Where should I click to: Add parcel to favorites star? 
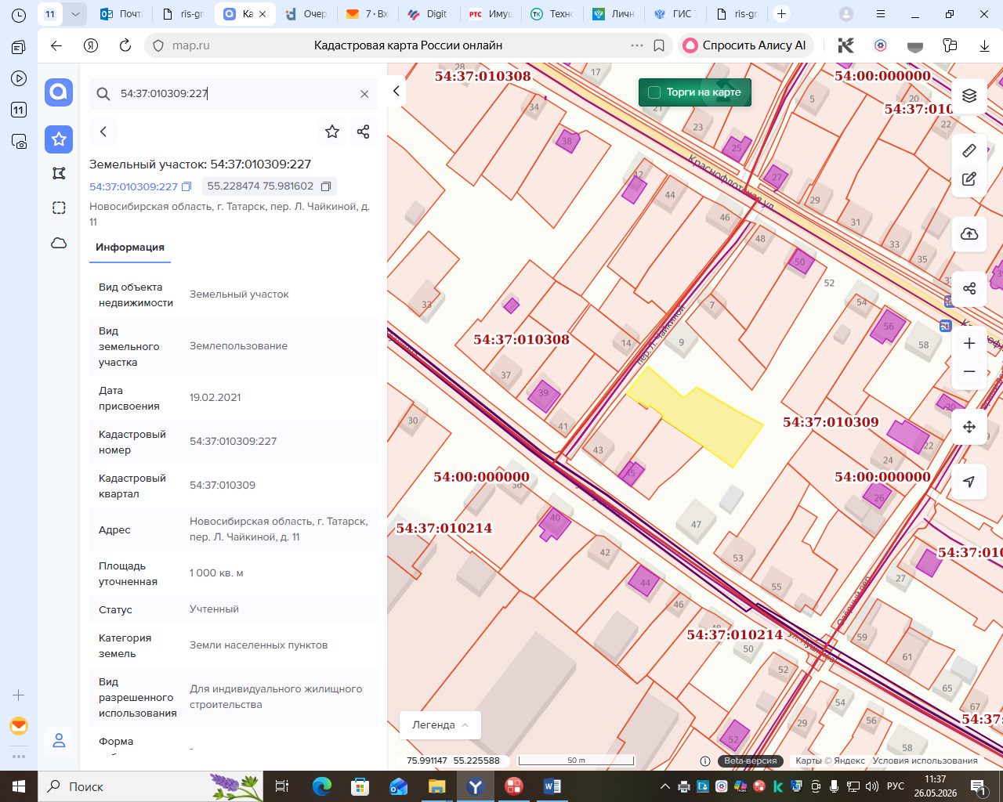click(332, 132)
